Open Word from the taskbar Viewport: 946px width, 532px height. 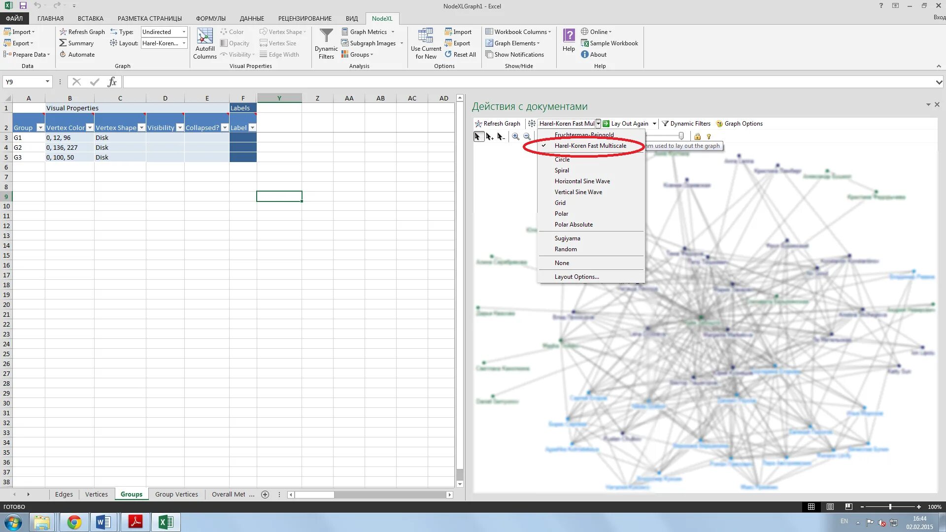tap(103, 522)
